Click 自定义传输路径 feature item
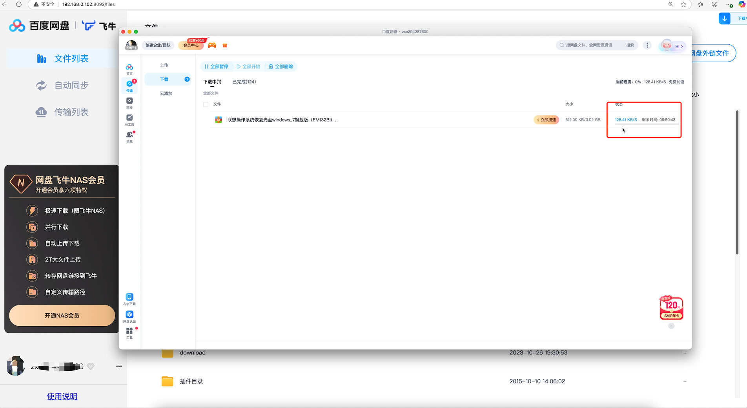The image size is (747, 408). coord(56,292)
